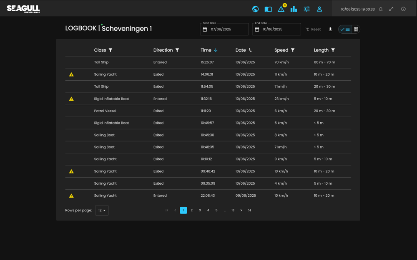Viewport: 417px width, 260px height.
Task: Click Rigid Inflatable Boat at 10:49:57
Action: (x=208, y=123)
